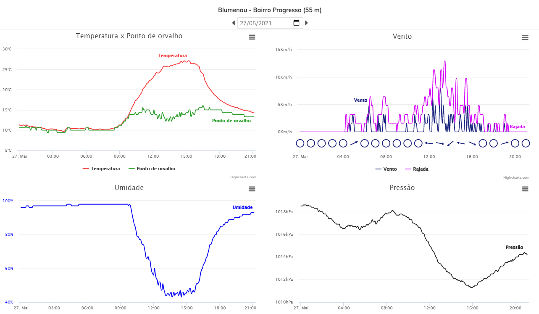Open the Vento chart context menu icon
The width and height of the screenshot is (539, 314).
tap(525, 37)
